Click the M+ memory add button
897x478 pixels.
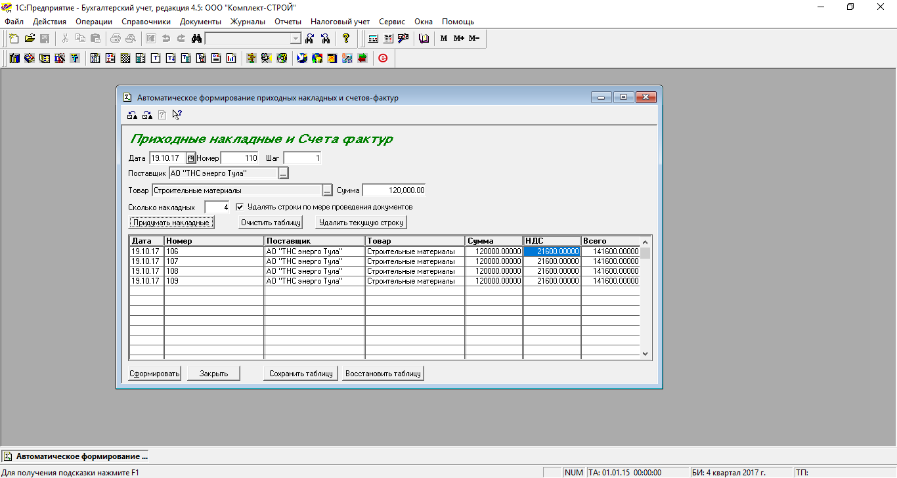pyautogui.click(x=458, y=38)
